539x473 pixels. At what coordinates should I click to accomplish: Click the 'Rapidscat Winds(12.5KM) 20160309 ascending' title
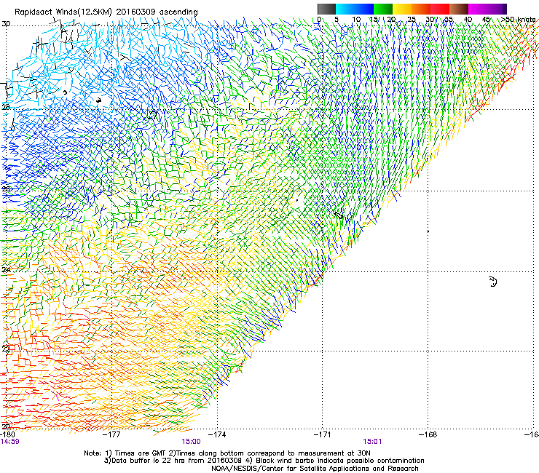pyautogui.click(x=106, y=12)
